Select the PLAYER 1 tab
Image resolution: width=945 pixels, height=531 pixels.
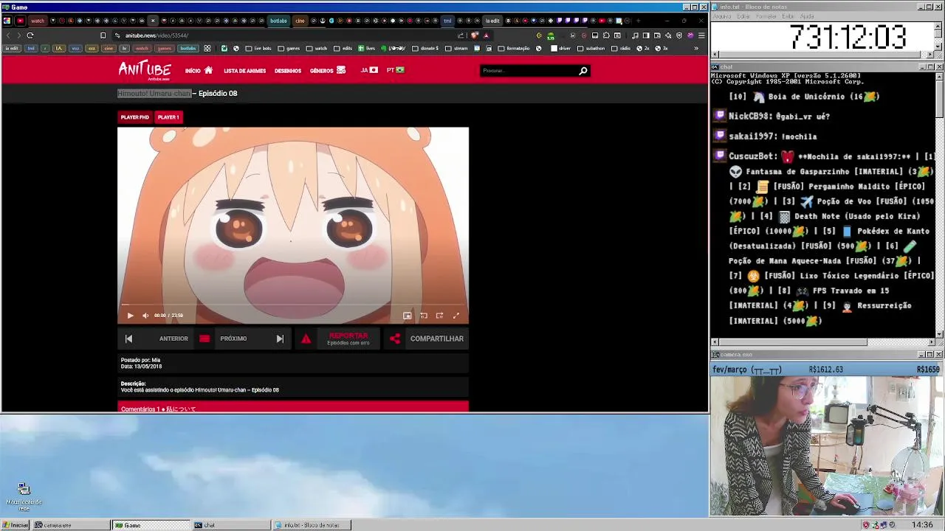[168, 117]
